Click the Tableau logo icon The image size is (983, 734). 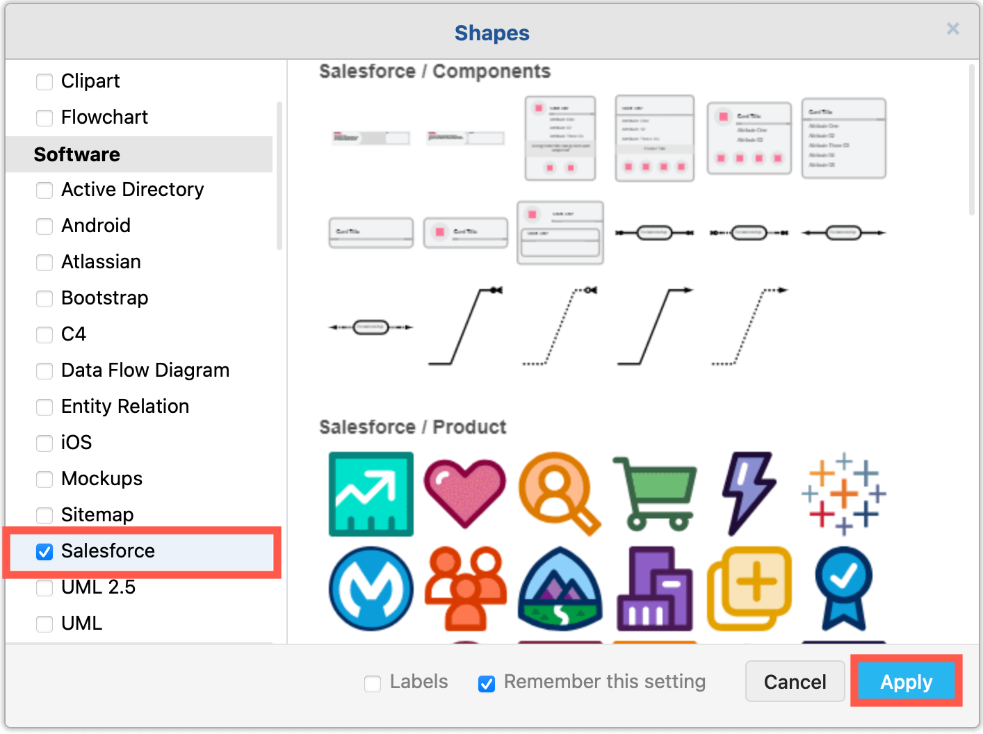843,494
